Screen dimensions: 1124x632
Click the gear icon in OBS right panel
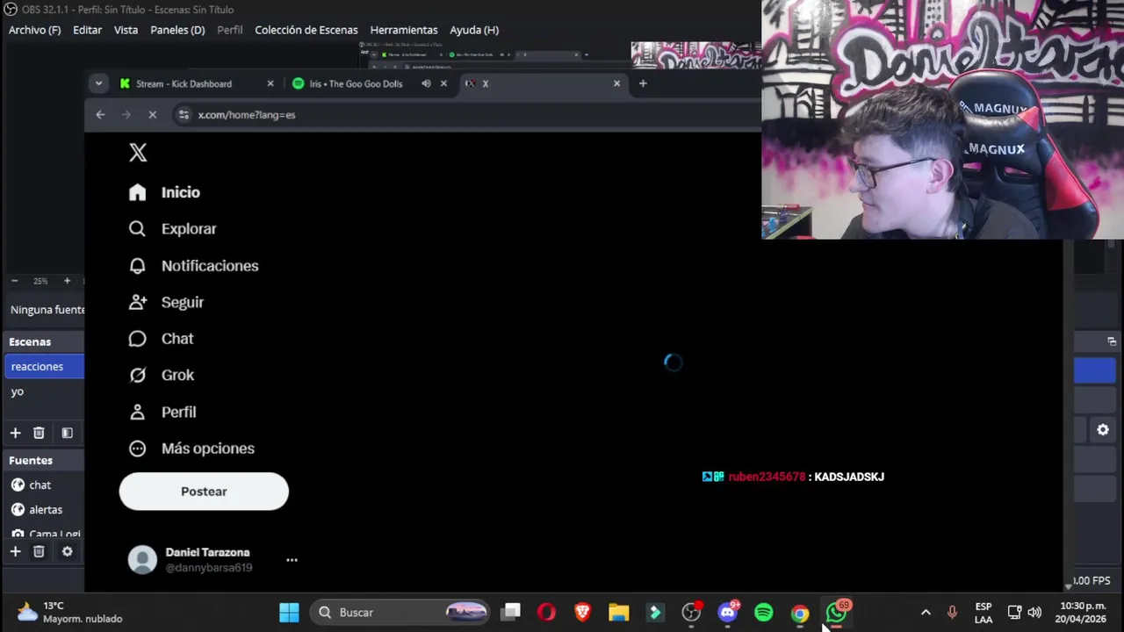(x=1103, y=430)
